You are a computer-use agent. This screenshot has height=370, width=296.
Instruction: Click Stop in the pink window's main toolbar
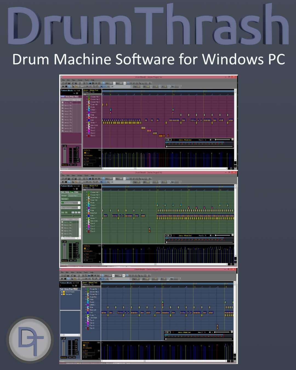(66, 87)
